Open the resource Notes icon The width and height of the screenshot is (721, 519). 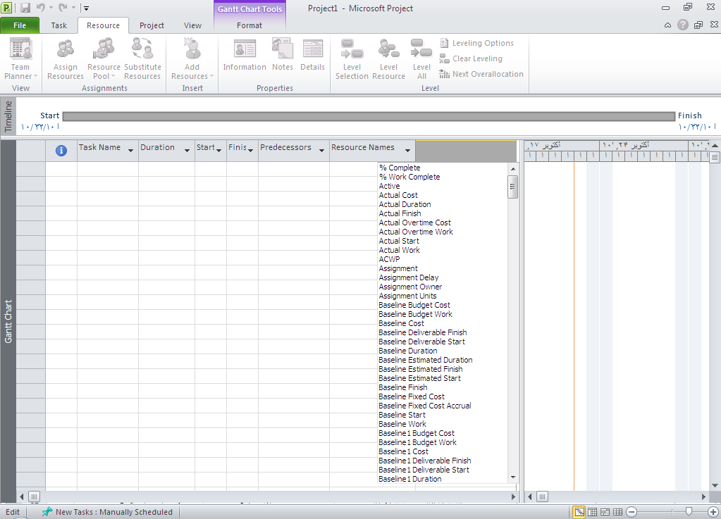[x=282, y=51]
